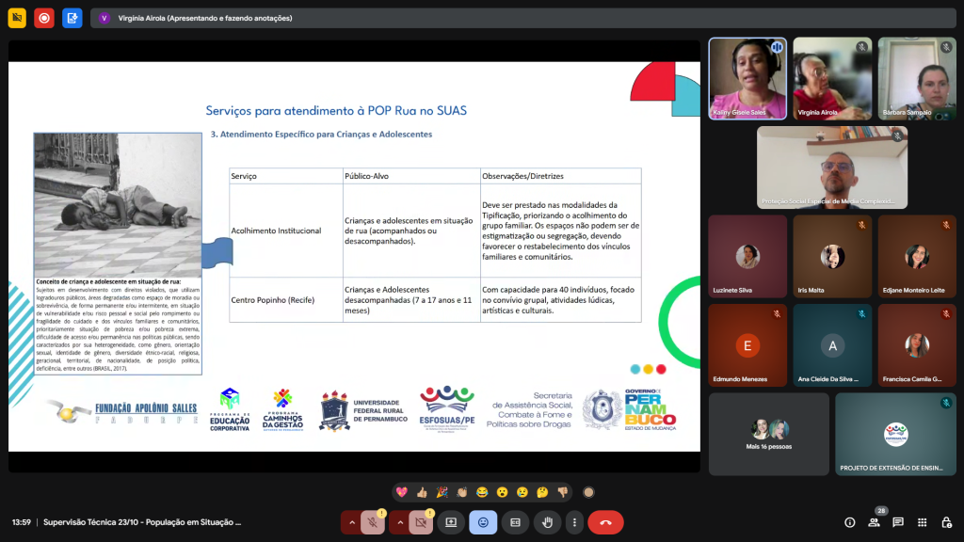The image size is (964, 542).
Task: Leave the call with red hang-up button
Action: click(605, 522)
